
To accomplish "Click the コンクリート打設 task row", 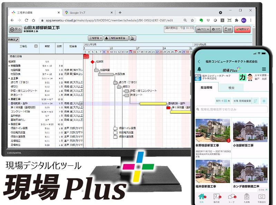I will coord(45,112).
